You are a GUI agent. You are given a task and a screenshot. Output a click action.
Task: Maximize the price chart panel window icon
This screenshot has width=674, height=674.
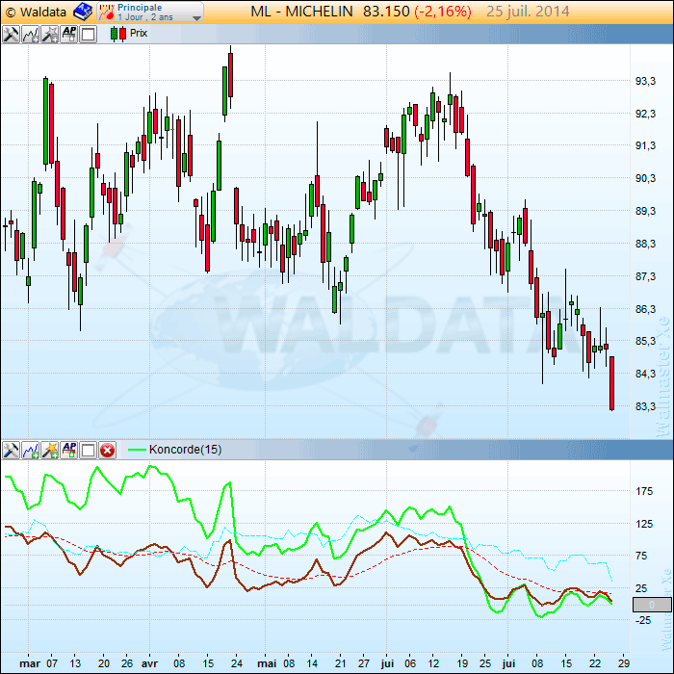89,34
